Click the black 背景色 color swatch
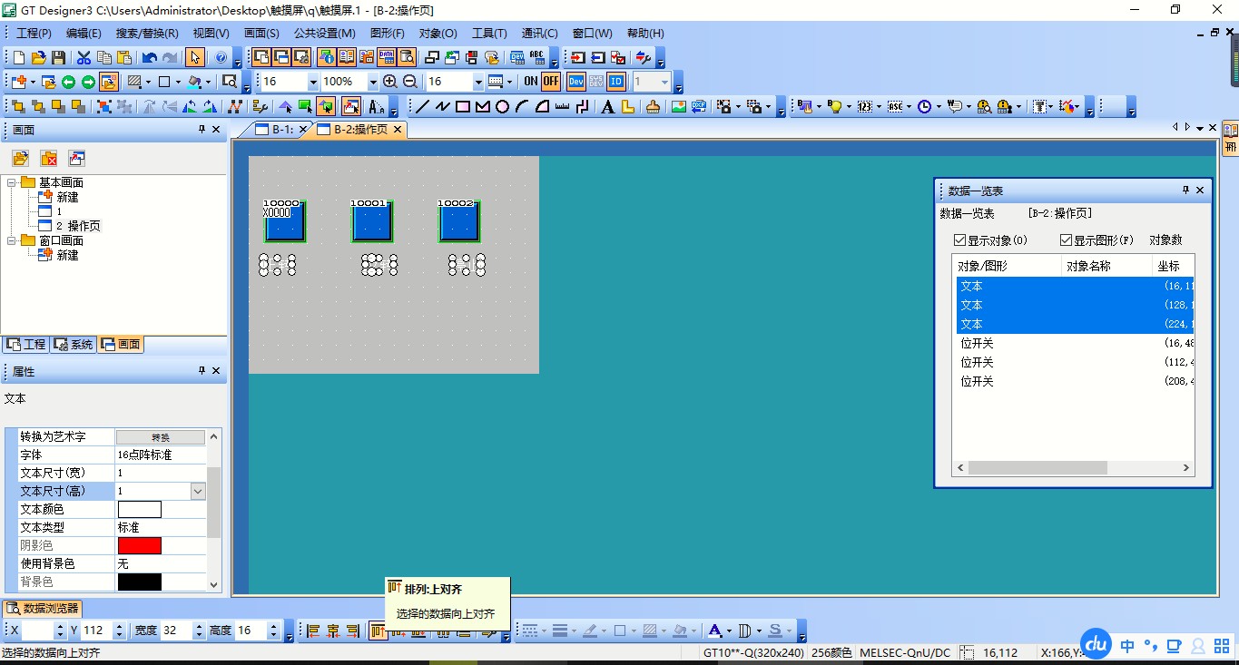This screenshot has height=665, width=1239. (140, 582)
